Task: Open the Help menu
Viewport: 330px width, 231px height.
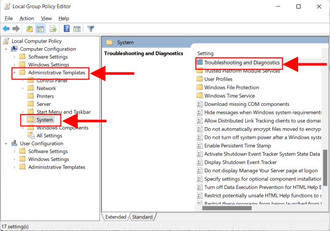Action: pyautogui.click(x=64, y=18)
